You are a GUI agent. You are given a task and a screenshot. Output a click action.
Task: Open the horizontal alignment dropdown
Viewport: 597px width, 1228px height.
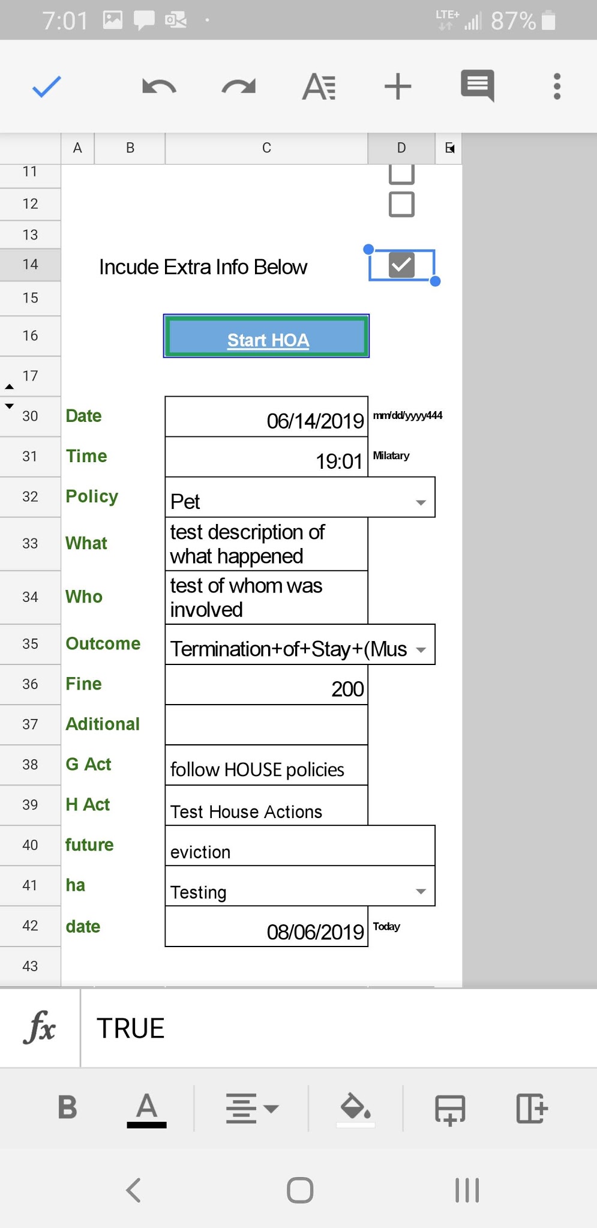(252, 1108)
